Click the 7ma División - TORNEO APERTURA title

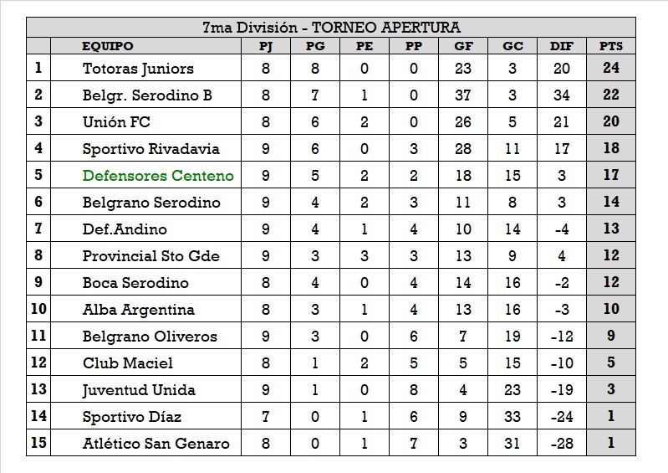tap(331, 28)
